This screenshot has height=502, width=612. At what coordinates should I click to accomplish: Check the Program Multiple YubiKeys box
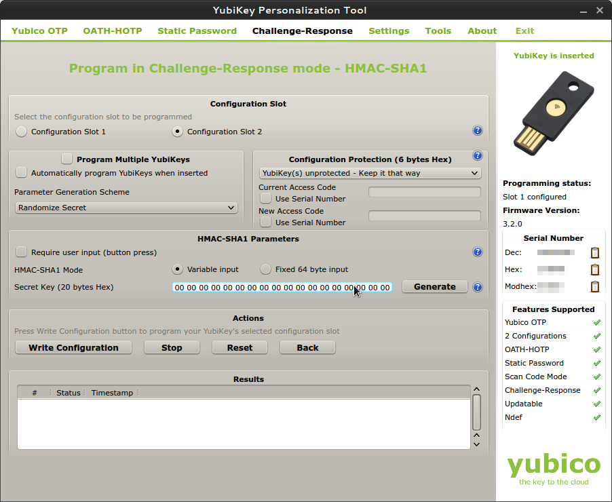(x=66, y=159)
